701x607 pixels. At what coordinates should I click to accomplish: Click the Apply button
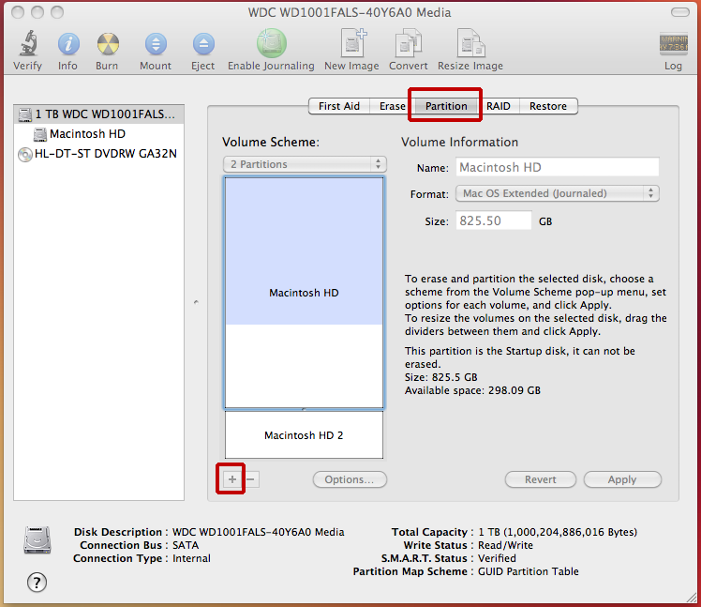tap(622, 479)
